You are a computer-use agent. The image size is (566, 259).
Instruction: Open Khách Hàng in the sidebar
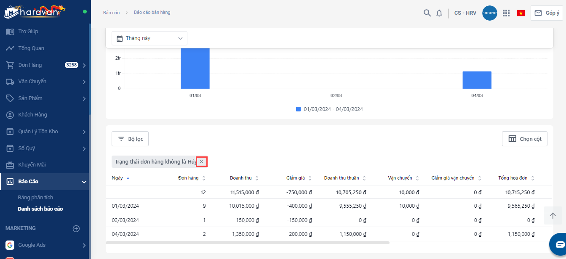pyautogui.click(x=32, y=115)
